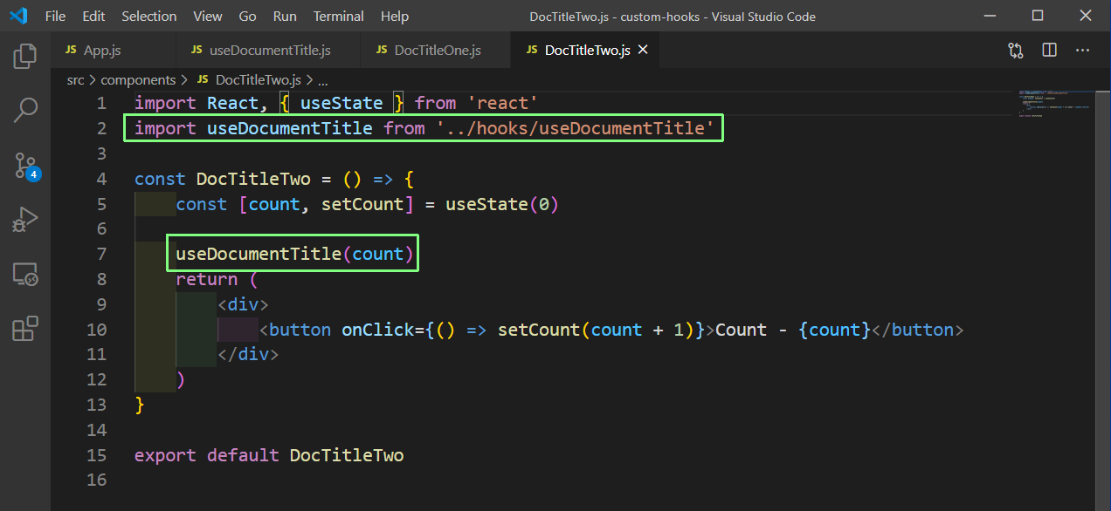Viewport: 1111px width, 511px height.
Task: Click the 'onClick' attribute on line 10
Action: [x=377, y=330]
